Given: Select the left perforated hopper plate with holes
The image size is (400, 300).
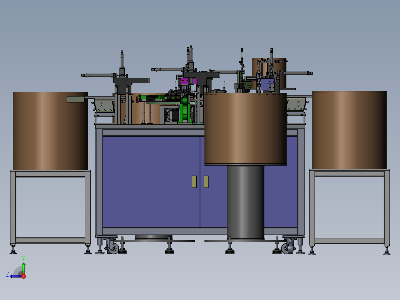Looking at the screenshot, I should [x=104, y=106].
